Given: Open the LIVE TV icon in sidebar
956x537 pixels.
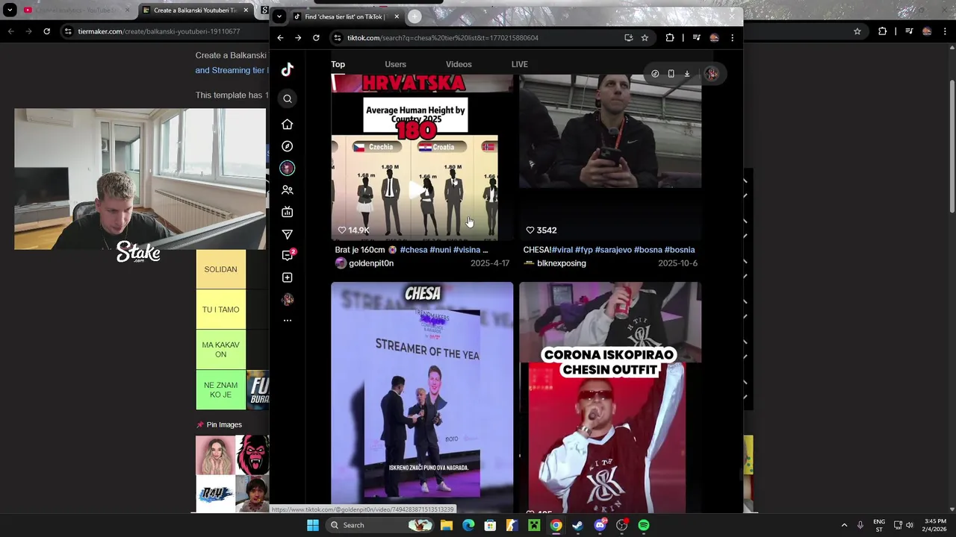Looking at the screenshot, I should tap(288, 212).
